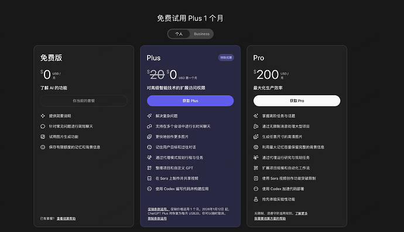Image resolution: width=404 pixels, height=232 pixels.
Task: Click the 特别优惠 badge on the Plus card
Action: pos(226,58)
